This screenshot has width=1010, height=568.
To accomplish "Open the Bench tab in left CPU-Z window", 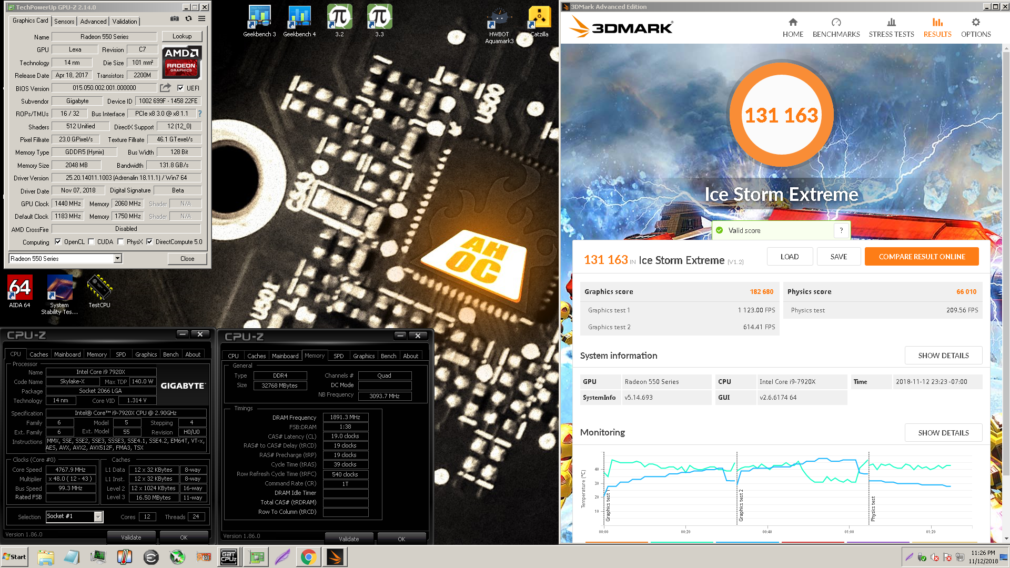I will 170,354.
